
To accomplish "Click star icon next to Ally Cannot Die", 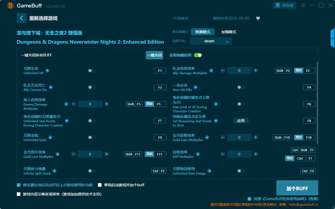I will pyautogui.click(x=51, y=87).
